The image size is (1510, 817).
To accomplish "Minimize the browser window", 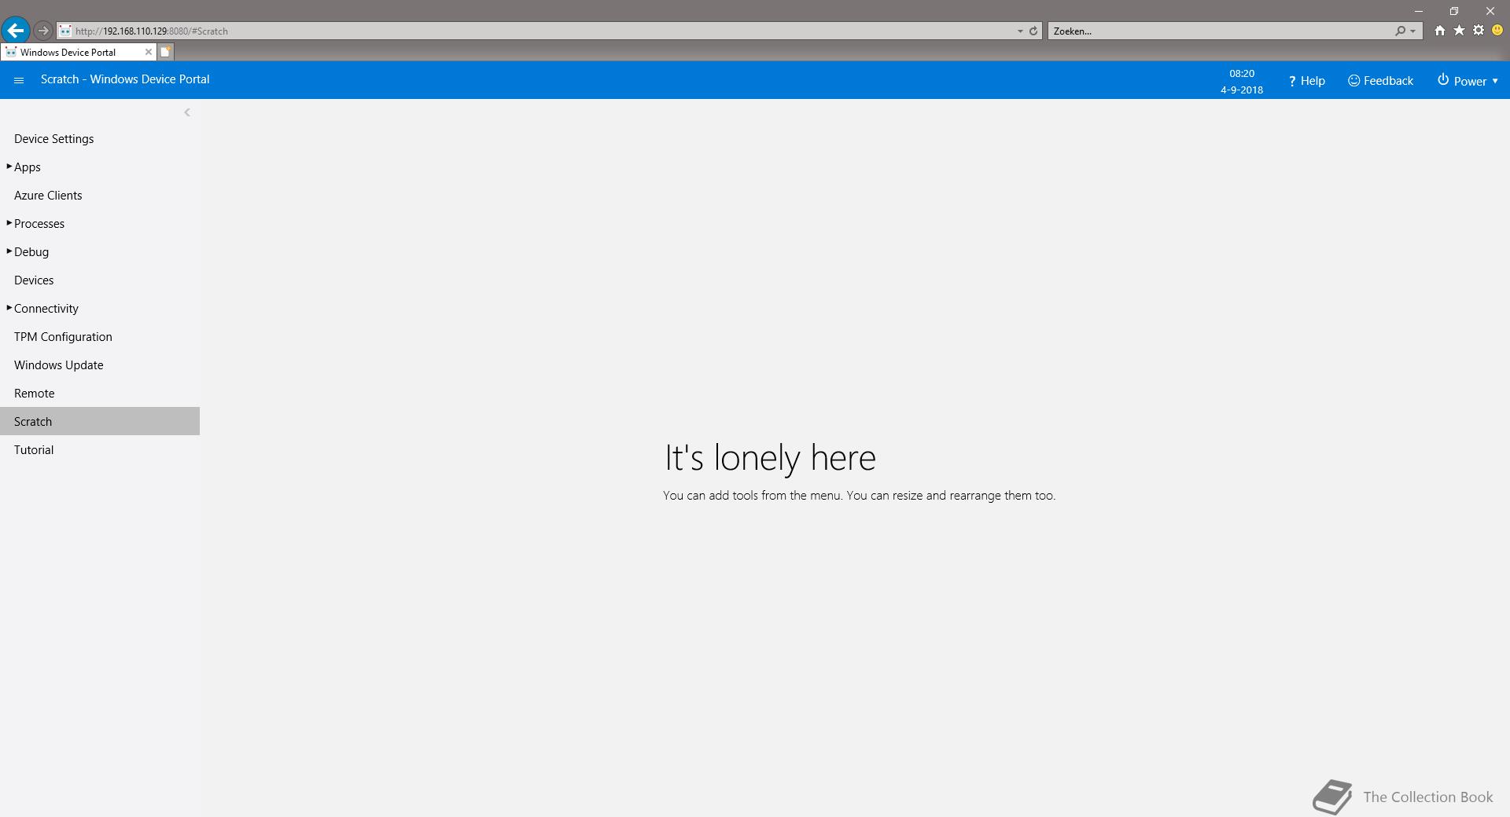I will point(1419,11).
